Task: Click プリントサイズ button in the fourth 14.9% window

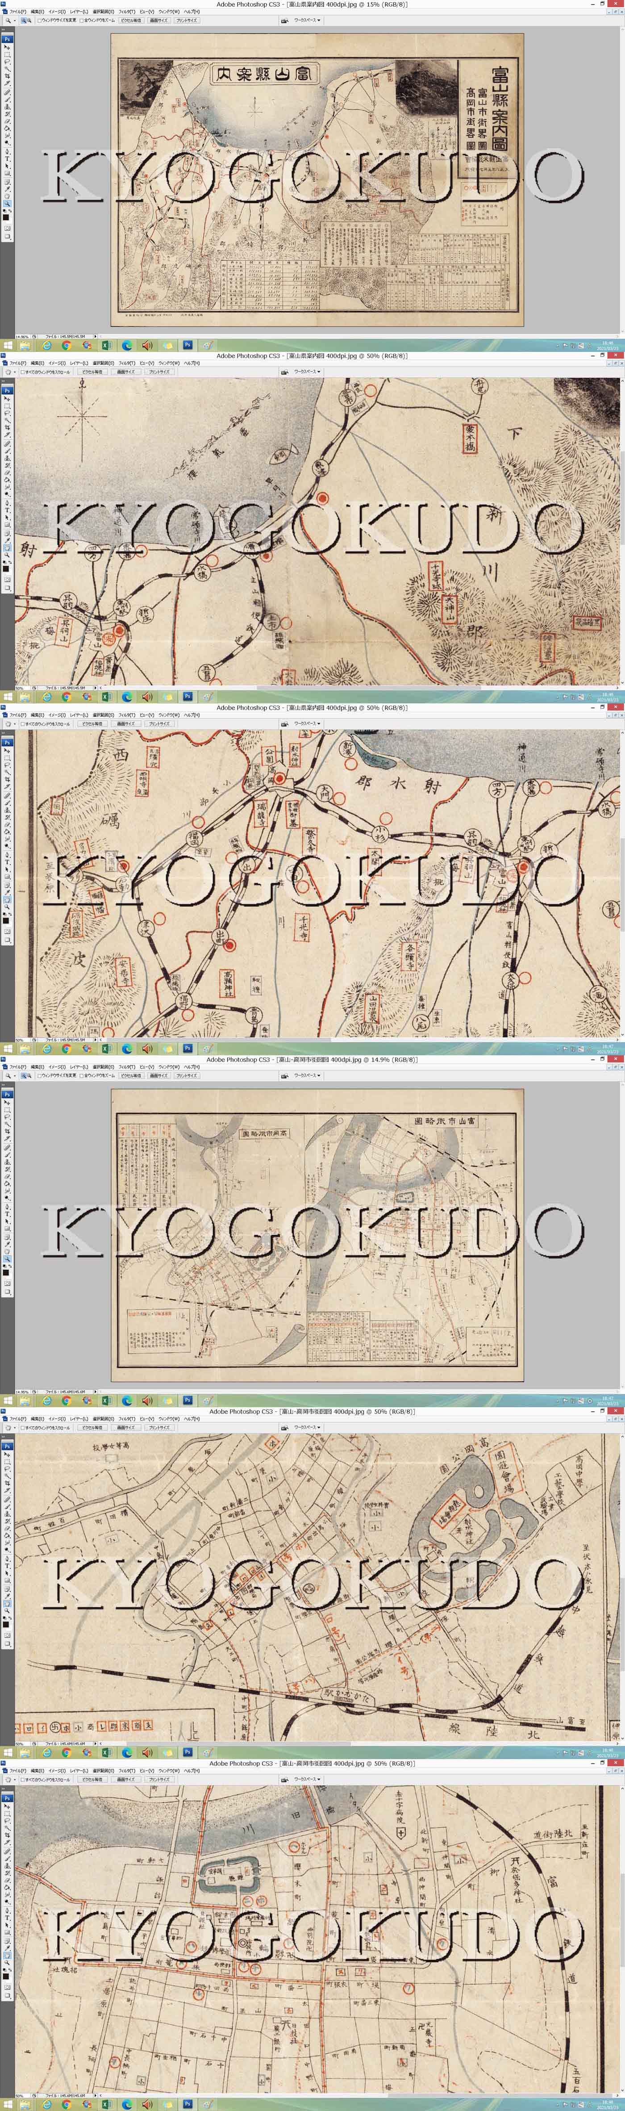Action: pos(187,1075)
